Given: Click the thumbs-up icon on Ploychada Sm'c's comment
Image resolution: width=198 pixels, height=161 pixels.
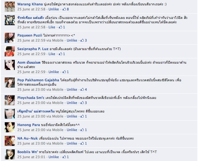Looking at the screenshot, I should tap(82, 103).
